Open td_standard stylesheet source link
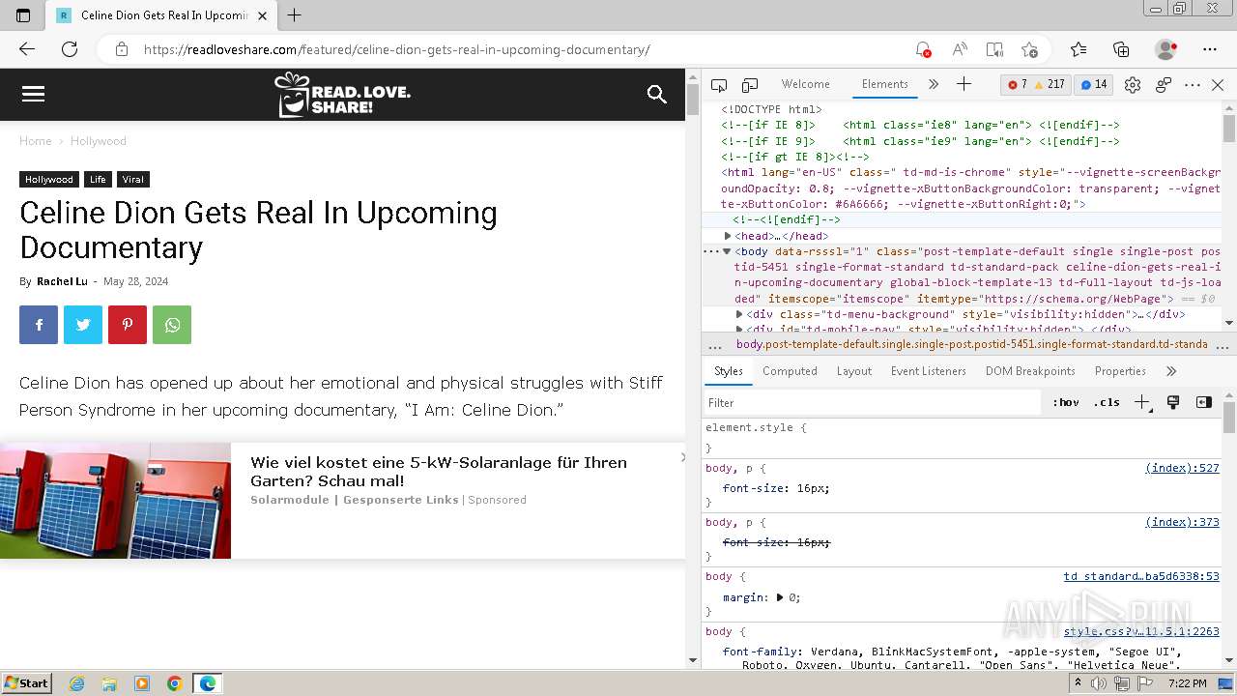The width and height of the screenshot is (1237, 696). pyautogui.click(x=1141, y=576)
